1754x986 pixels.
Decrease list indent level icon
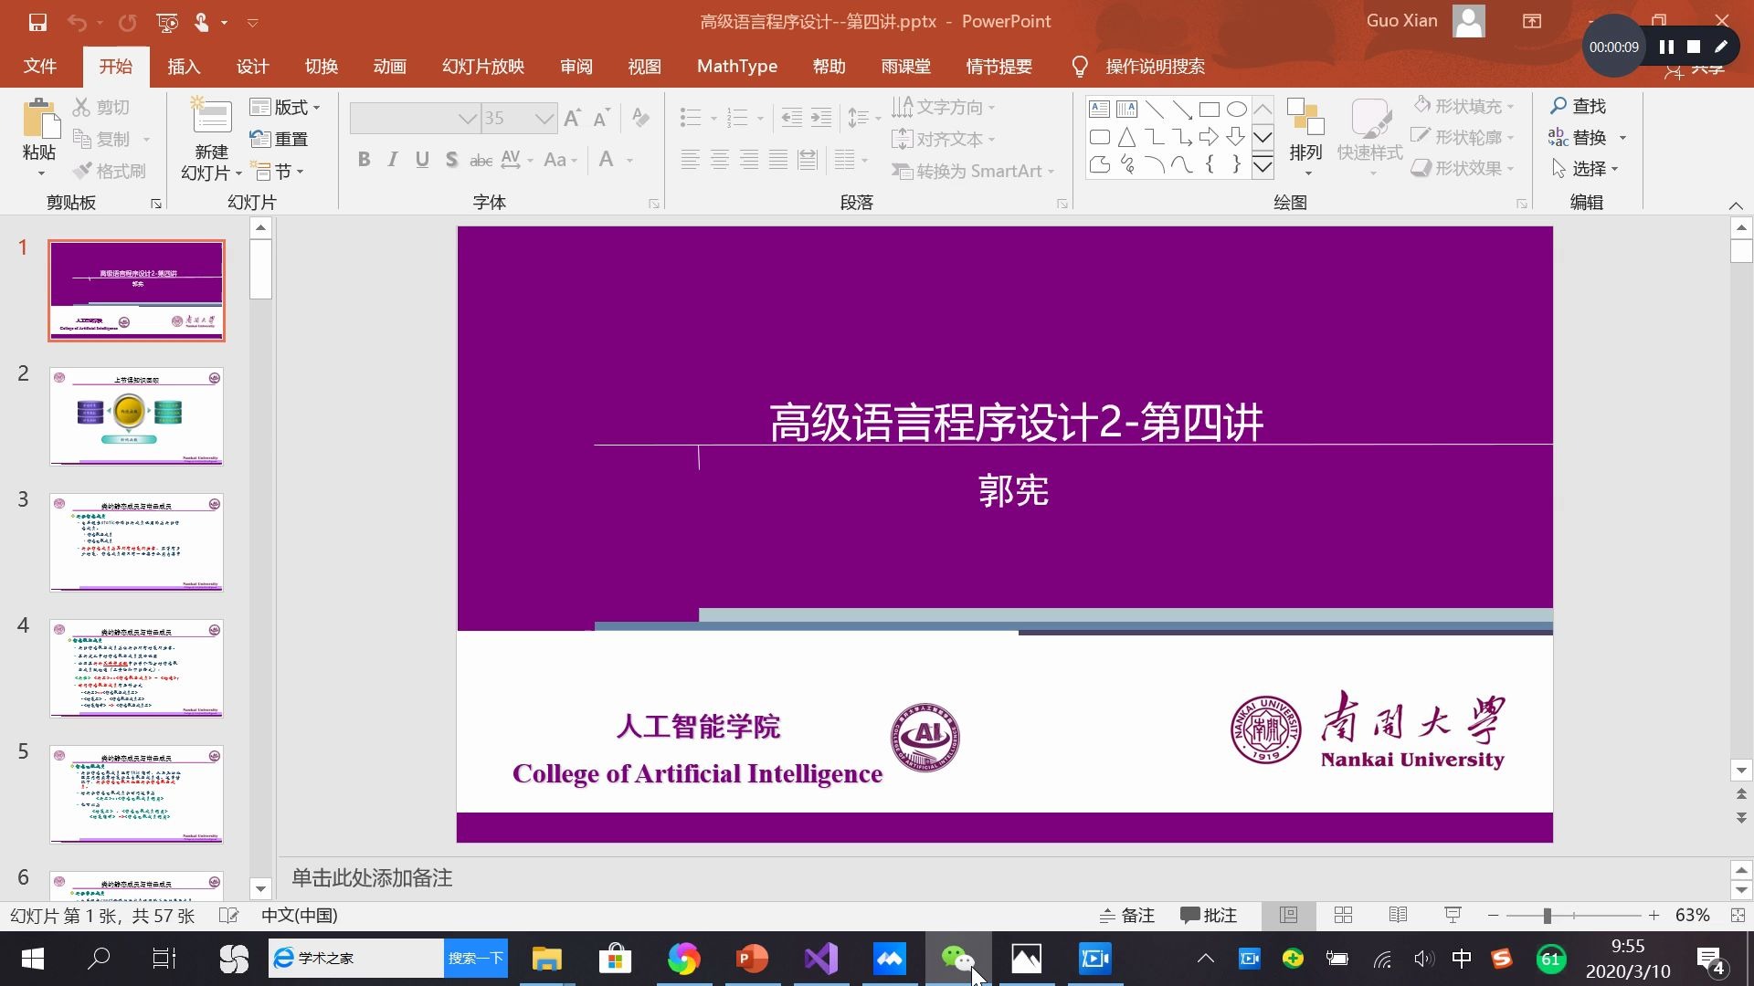(792, 118)
